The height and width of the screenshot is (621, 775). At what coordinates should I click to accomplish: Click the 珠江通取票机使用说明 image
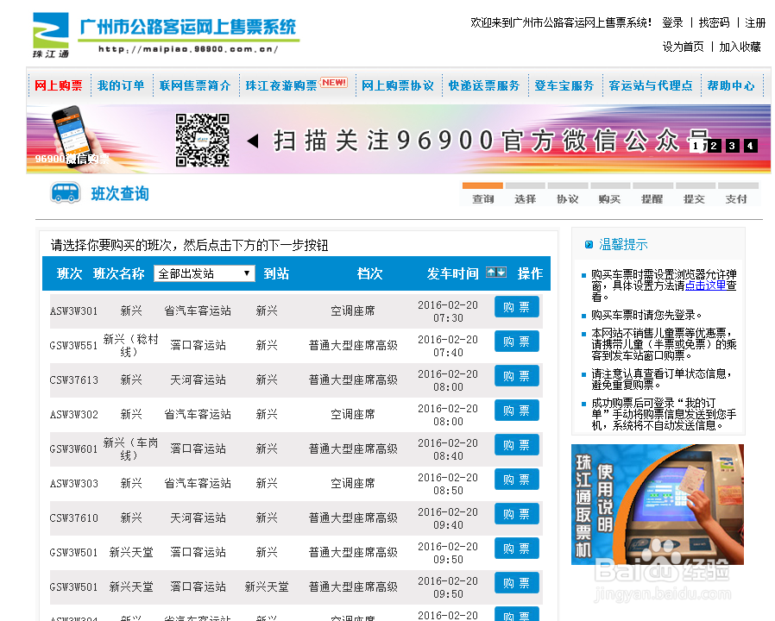(658, 505)
